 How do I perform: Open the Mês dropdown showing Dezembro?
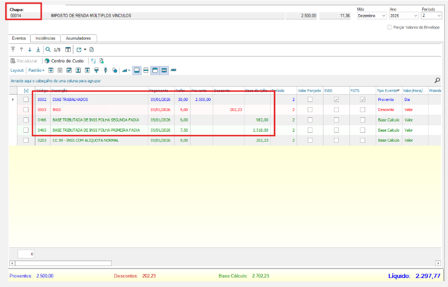tap(371, 16)
